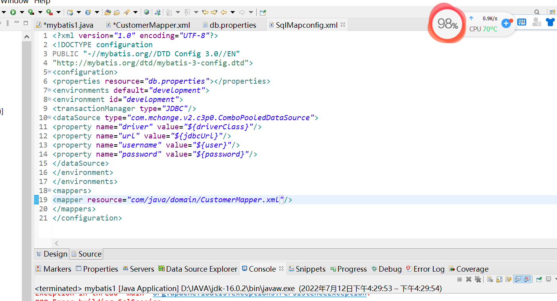Open the Servers view tab
The image size is (557, 301).
(138, 269)
